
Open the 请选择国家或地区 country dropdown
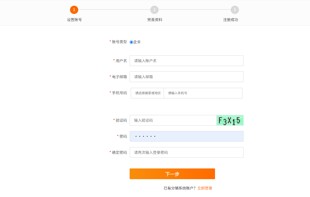point(147,93)
